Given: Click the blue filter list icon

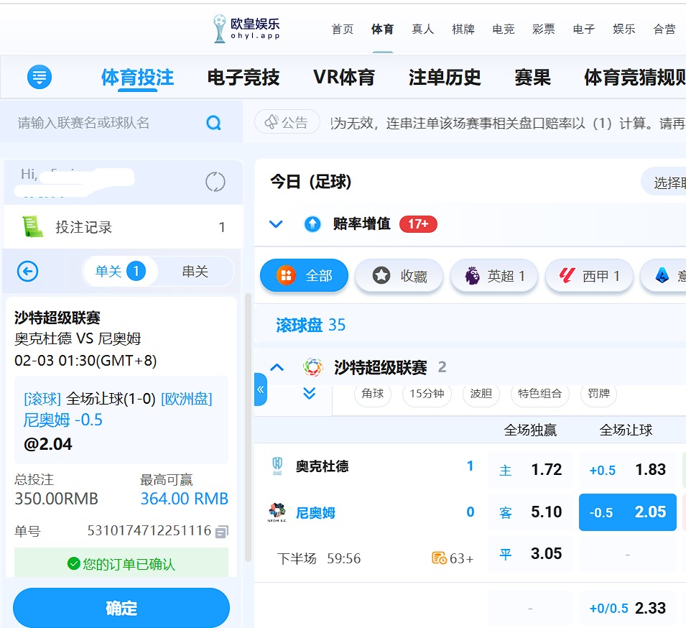Looking at the screenshot, I should tap(40, 77).
